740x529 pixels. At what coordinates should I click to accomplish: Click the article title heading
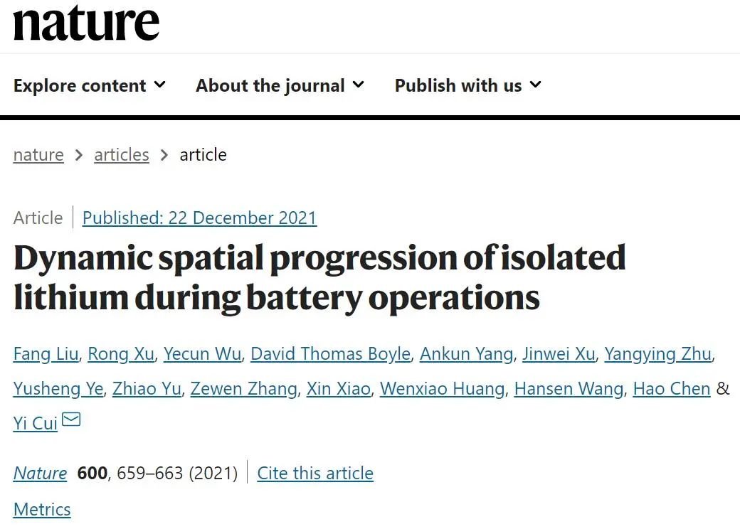click(x=320, y=278)
